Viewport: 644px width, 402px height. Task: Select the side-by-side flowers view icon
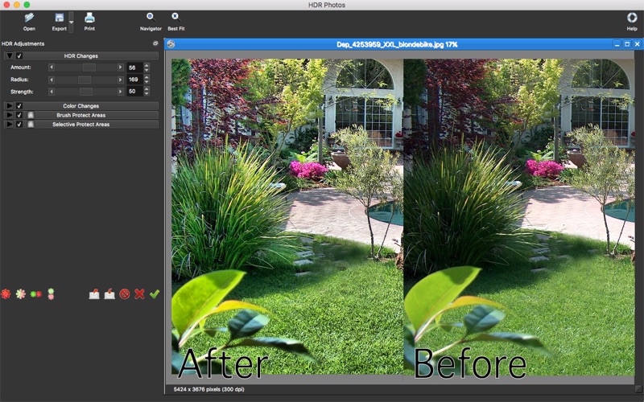pos(35,294)
